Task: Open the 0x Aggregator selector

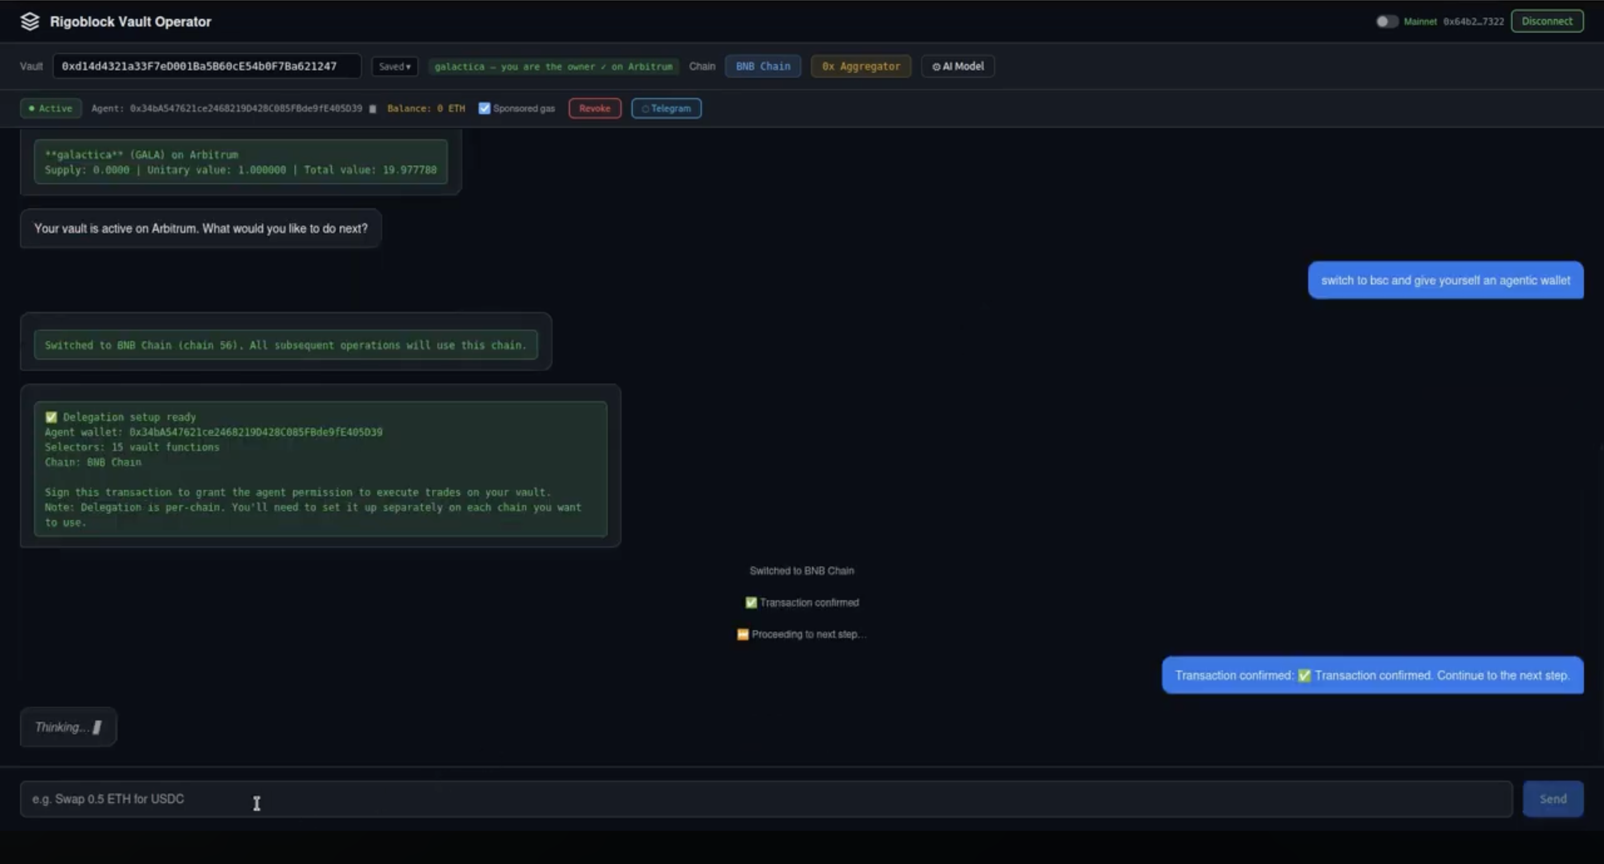Action: 860,66
